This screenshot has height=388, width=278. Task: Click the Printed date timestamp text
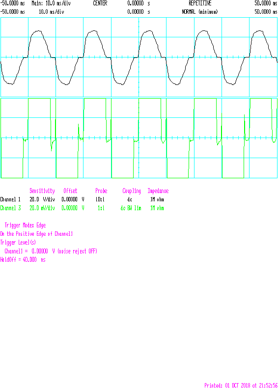[241, 385]
